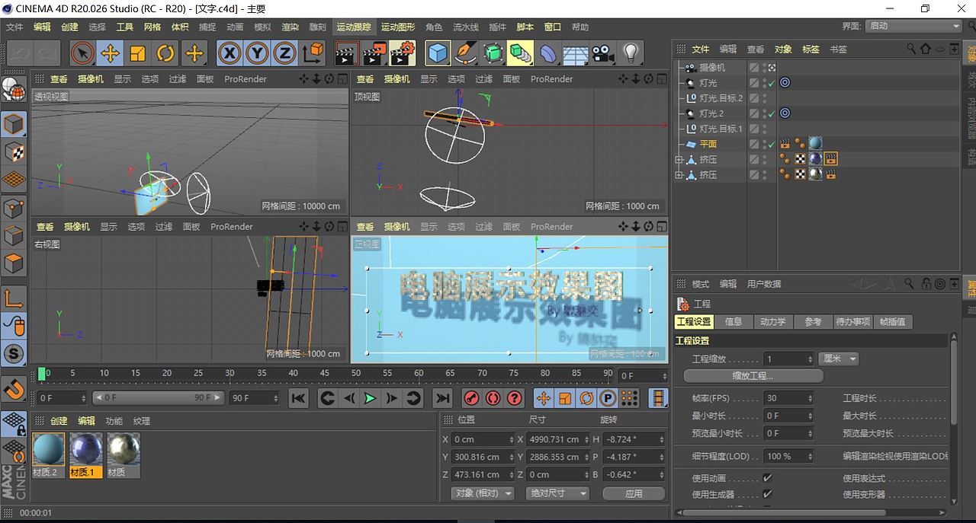The height and width of the screenshot is (523, 976).
Task: Add a cube primitive object
Action: point(438,53)
